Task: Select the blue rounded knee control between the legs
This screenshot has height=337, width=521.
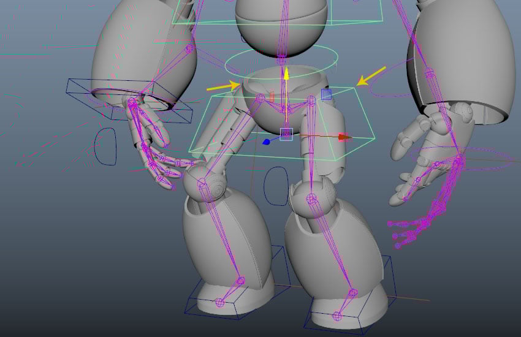Action: tap(276, 186)
